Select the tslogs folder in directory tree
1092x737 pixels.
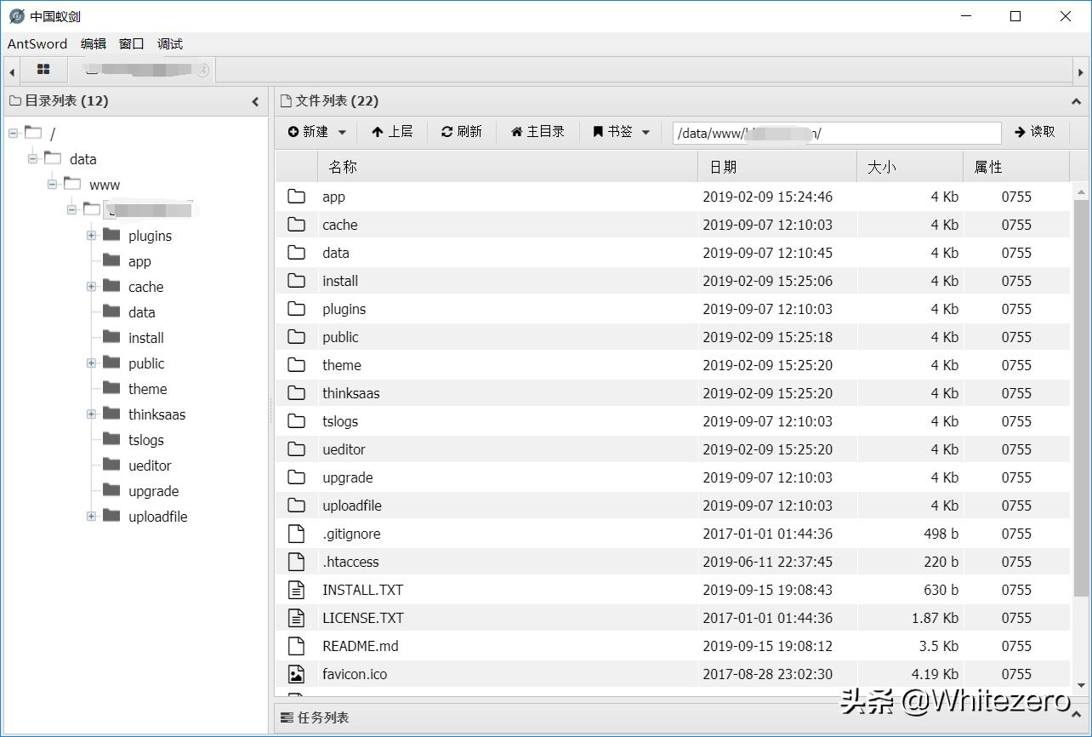pos(145,440)
